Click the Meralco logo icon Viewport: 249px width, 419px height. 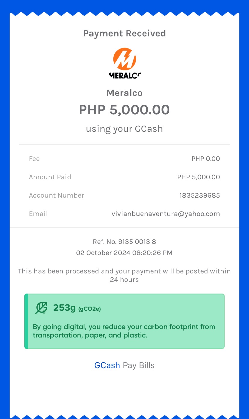coord(124,63)
